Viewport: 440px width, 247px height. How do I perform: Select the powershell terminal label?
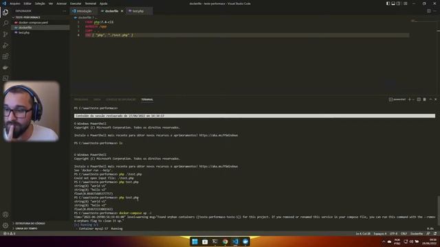(397, 99)
